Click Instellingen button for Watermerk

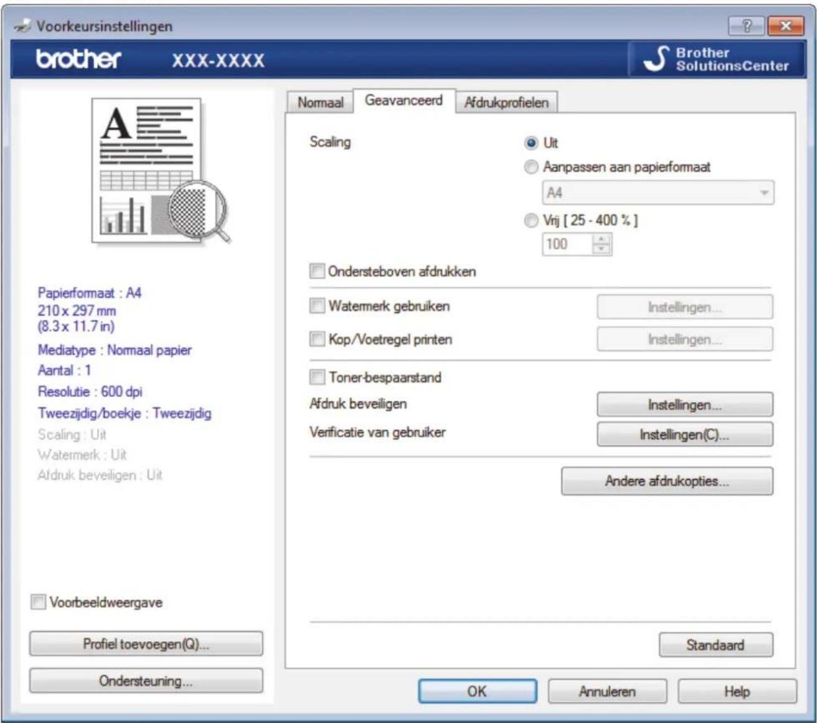point(684,307)
